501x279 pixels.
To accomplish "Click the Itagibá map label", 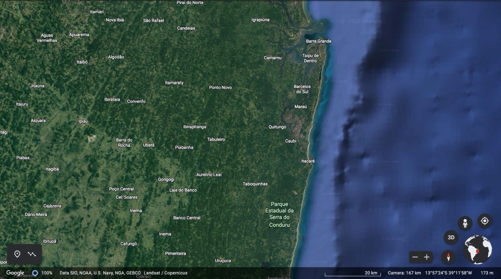I will (52, 169).
